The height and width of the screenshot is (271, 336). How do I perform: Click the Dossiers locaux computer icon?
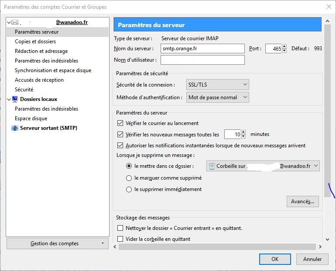[x=15, y=99]
